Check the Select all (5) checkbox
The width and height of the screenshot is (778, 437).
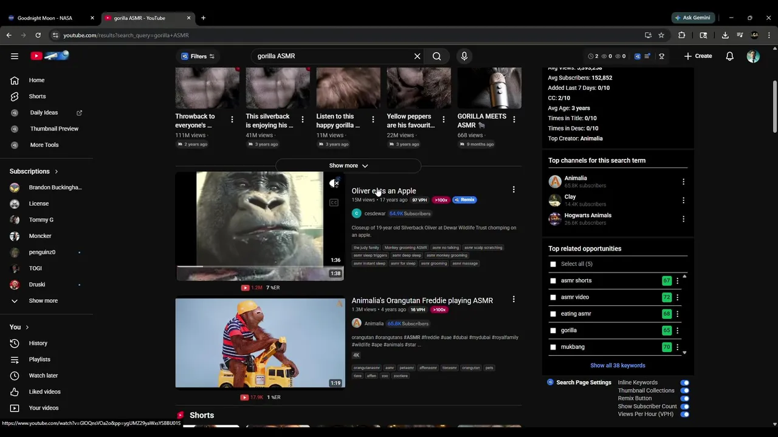pos(553,264)
